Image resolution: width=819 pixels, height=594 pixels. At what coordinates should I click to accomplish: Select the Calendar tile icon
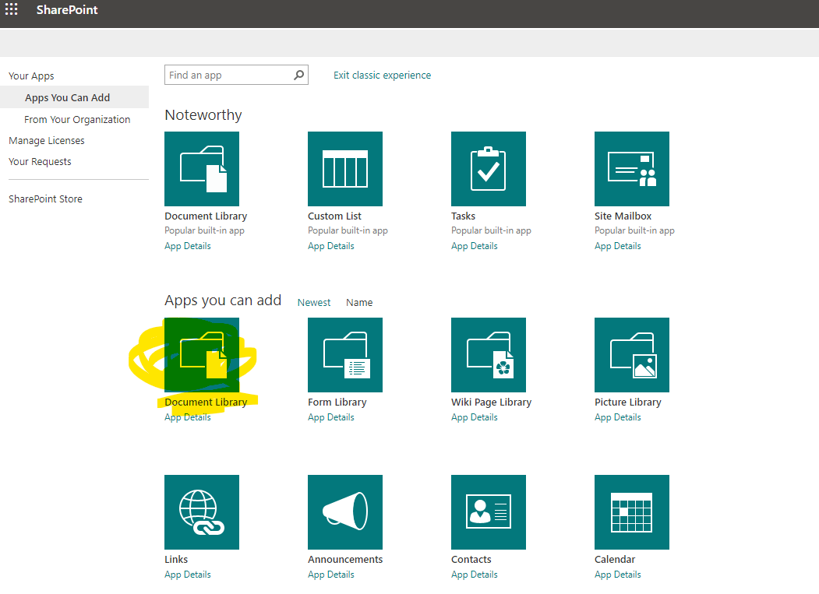(x=631, y=512)
